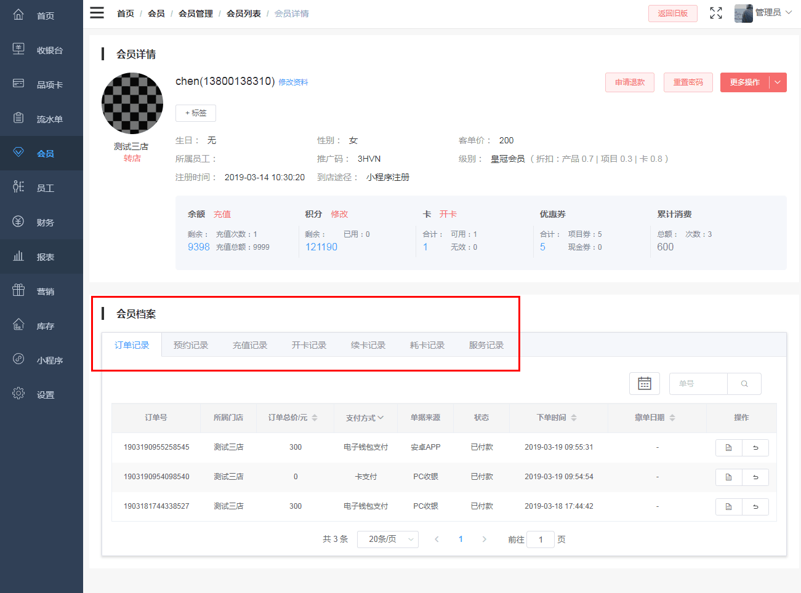Toggle the hamburger menu to collapse sidebar
Screen dimensions: 801x593
pyautogui.click(x=97, y=13)
